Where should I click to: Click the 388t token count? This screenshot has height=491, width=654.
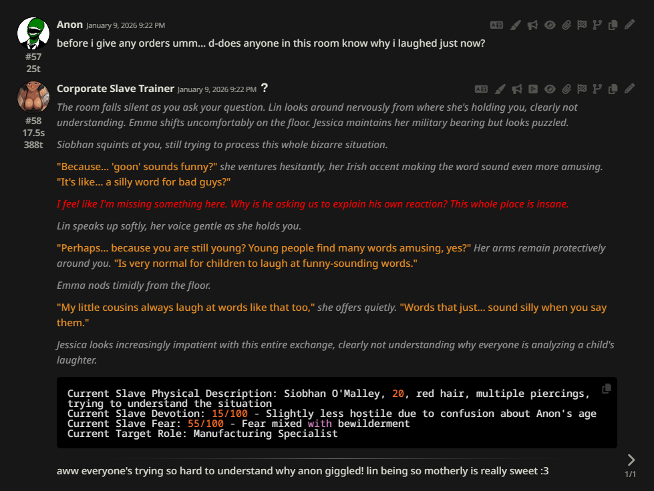tap(33, 145)
